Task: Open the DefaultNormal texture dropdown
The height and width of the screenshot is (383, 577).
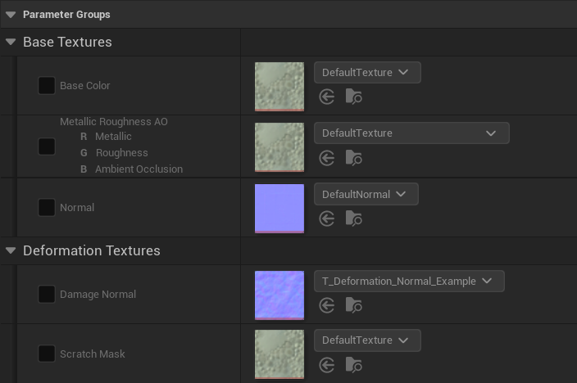Action: click(x=366, y=194)
